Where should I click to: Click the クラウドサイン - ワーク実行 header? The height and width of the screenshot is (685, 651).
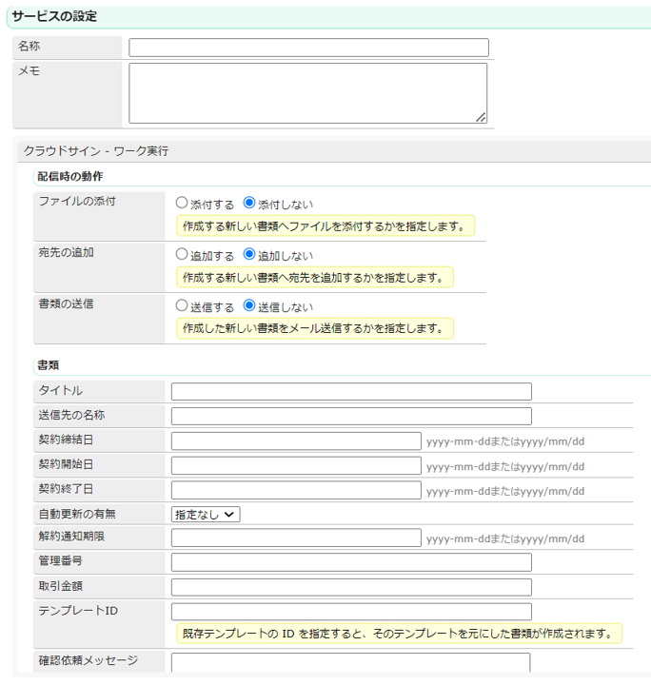pos(96,151)
